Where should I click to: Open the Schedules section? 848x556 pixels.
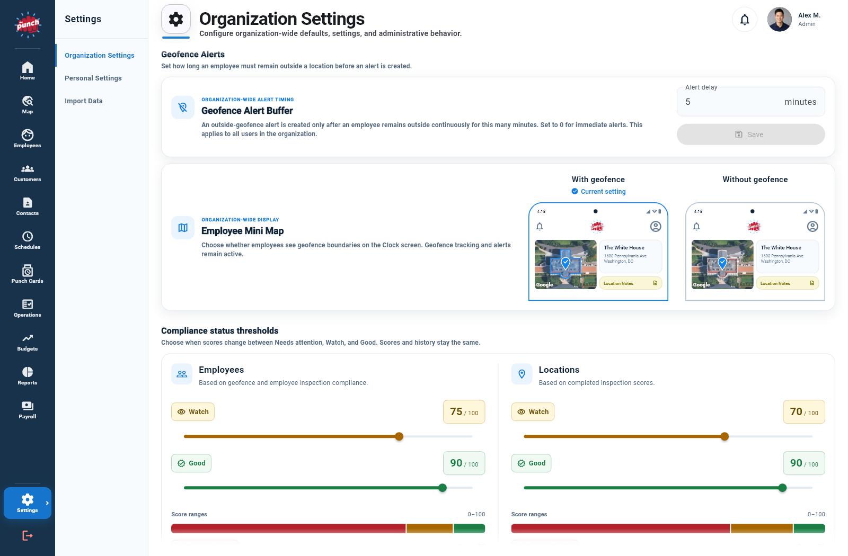click(x=28, y=240)
